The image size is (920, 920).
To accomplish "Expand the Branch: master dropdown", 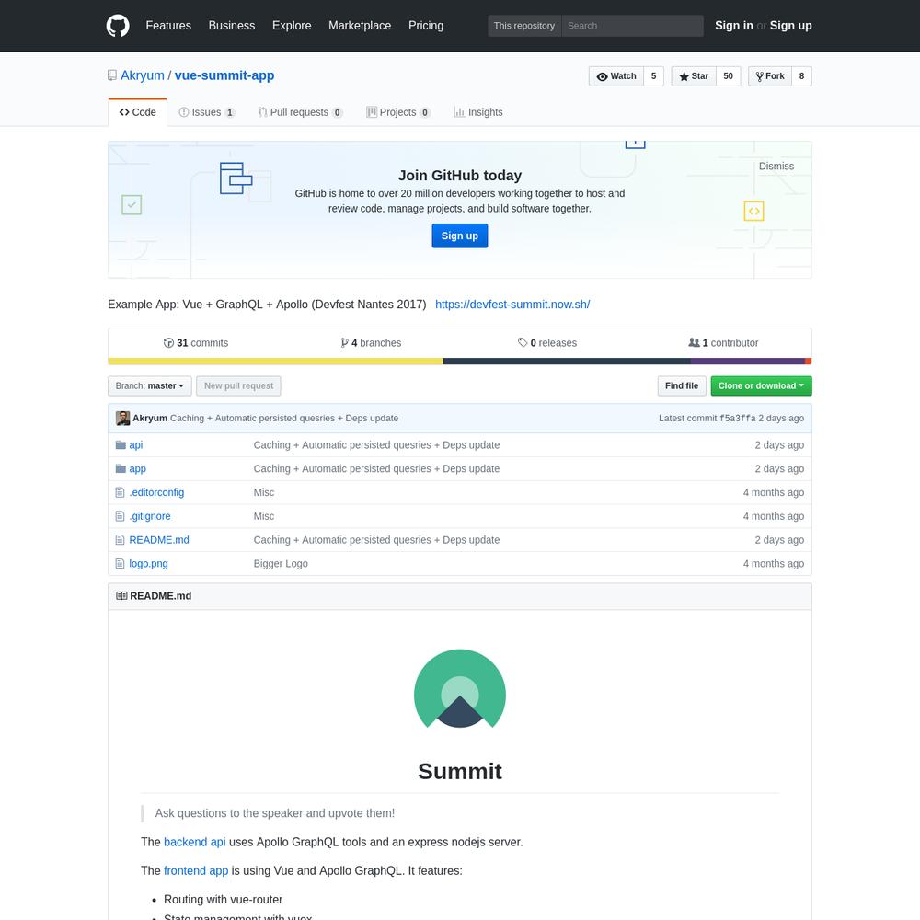I will pyautogui.click(x=150, y=386).
